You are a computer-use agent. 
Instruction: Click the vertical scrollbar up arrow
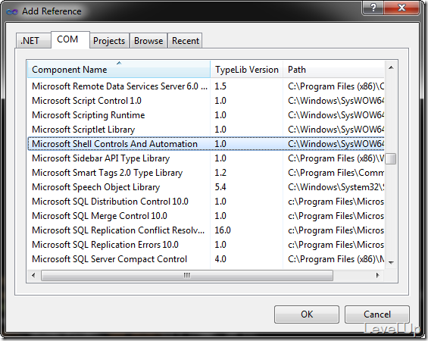point(391,67)
